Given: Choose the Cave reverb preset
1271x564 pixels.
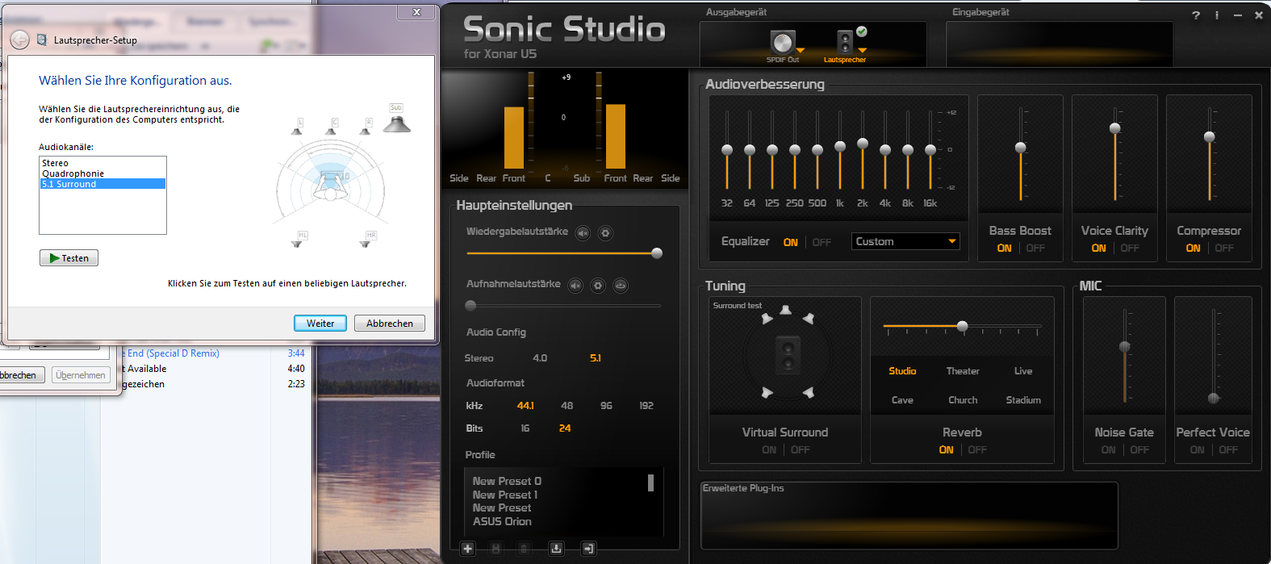Looking at the screenshot, I should coord(902,400).
